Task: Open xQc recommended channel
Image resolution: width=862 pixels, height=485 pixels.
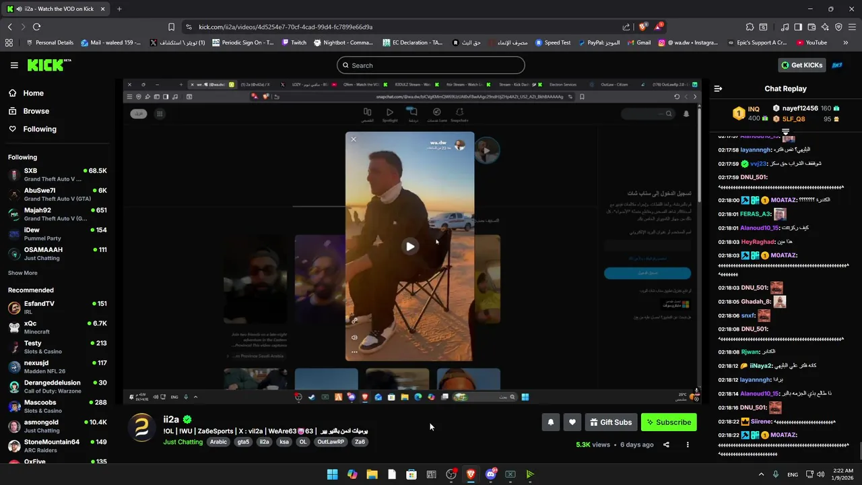Action: click(57, 327)
